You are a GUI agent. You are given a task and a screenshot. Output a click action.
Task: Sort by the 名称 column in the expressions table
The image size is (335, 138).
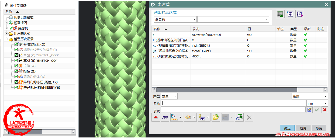[x=171, y=29]
